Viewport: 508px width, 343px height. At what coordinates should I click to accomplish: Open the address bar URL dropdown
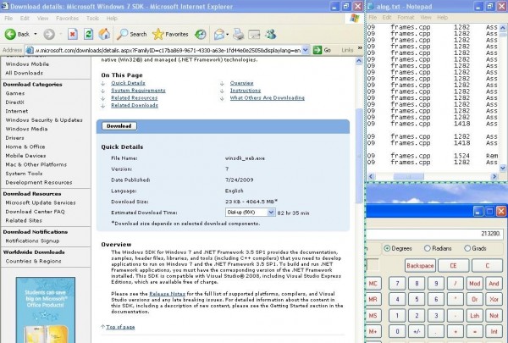tap(305, 50)
